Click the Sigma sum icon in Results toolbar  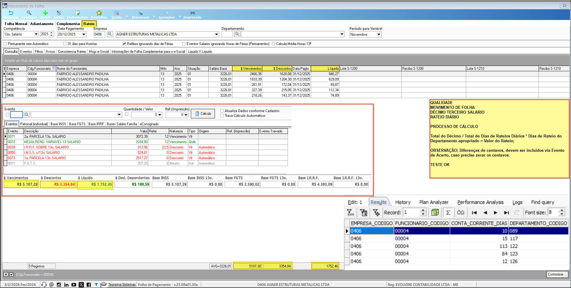click(448, 213)
